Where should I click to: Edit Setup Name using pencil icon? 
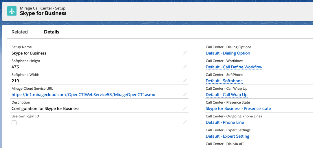click(x=185, y=53)
